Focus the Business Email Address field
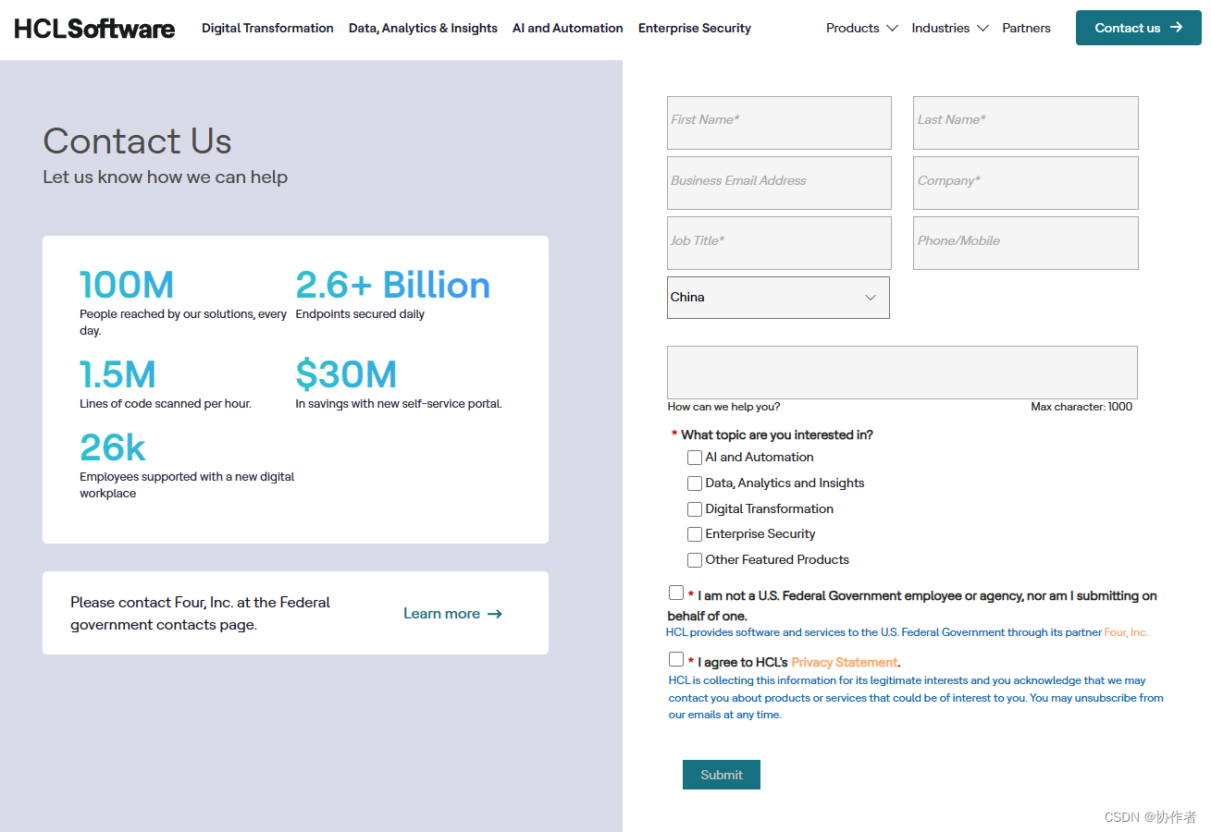This screenshot has height=832, width=1211. [779, 183]
